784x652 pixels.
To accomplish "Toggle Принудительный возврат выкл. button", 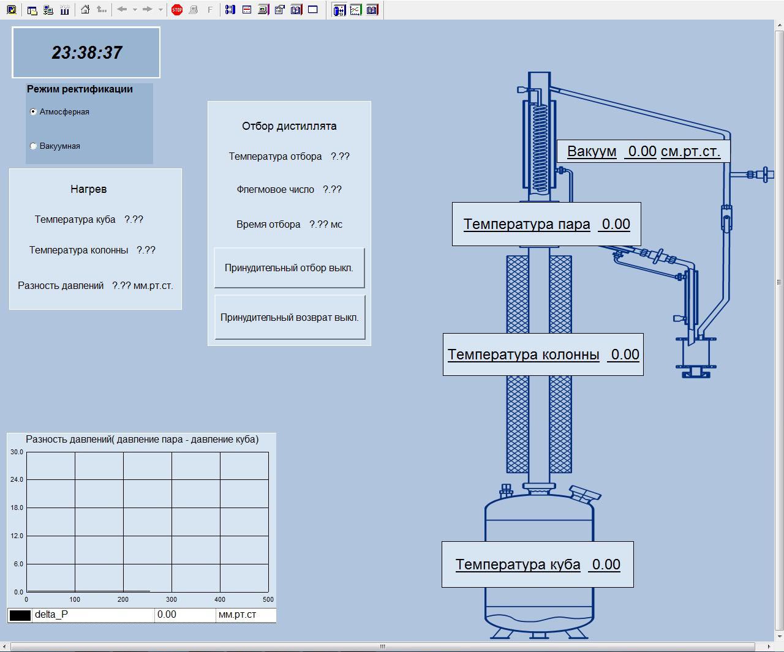I will 290,318.
